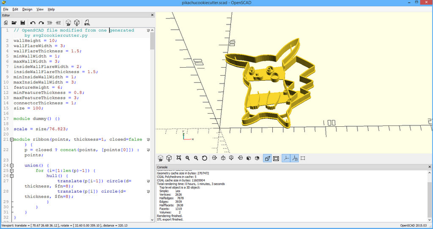Click the 'module dummy() {}' line
This screenshot has height=229, width=433.
click(37, 119)
